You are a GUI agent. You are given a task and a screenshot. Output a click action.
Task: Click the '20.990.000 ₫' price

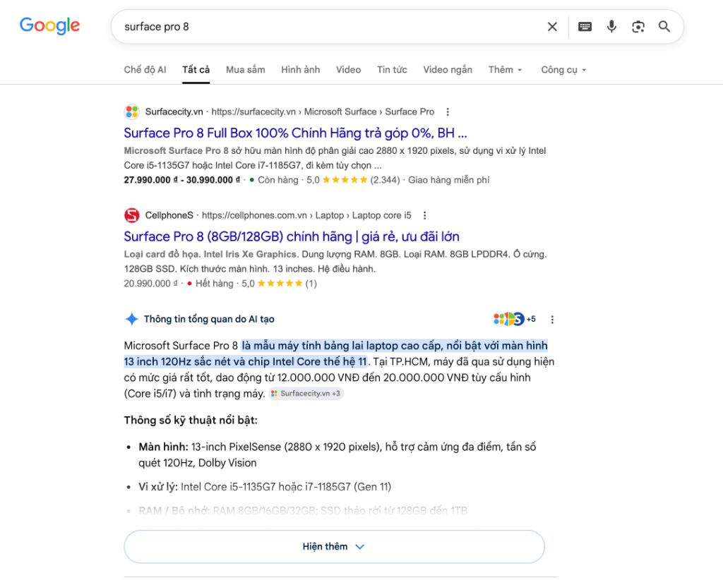(x=150, y=284)
